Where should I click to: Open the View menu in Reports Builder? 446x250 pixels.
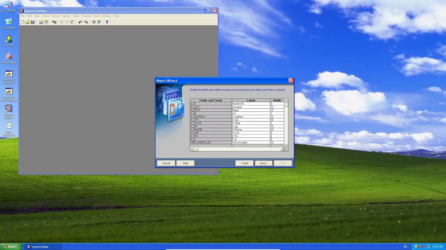[37, 16]
